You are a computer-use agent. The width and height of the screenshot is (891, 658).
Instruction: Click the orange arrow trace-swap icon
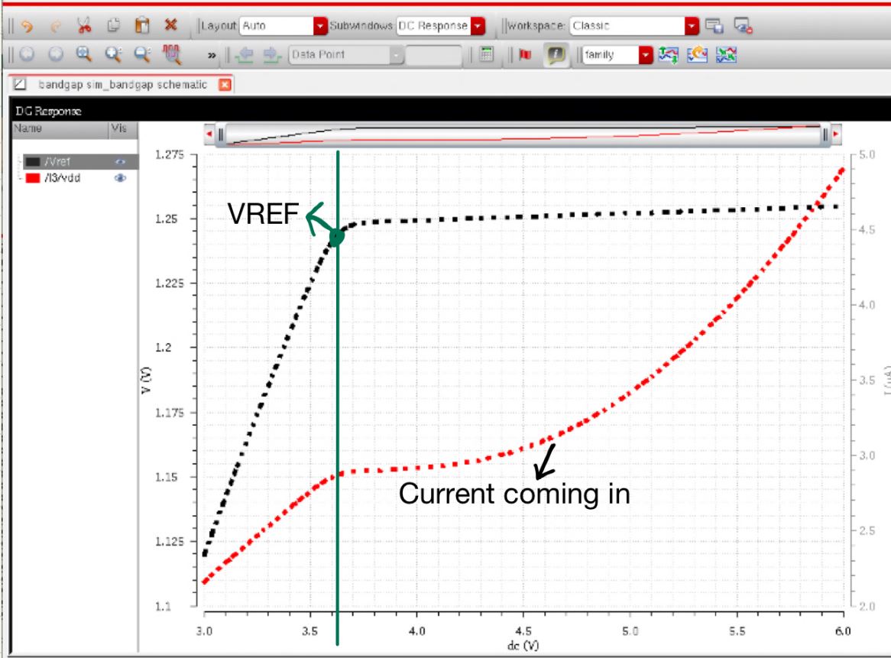point(697,54)
